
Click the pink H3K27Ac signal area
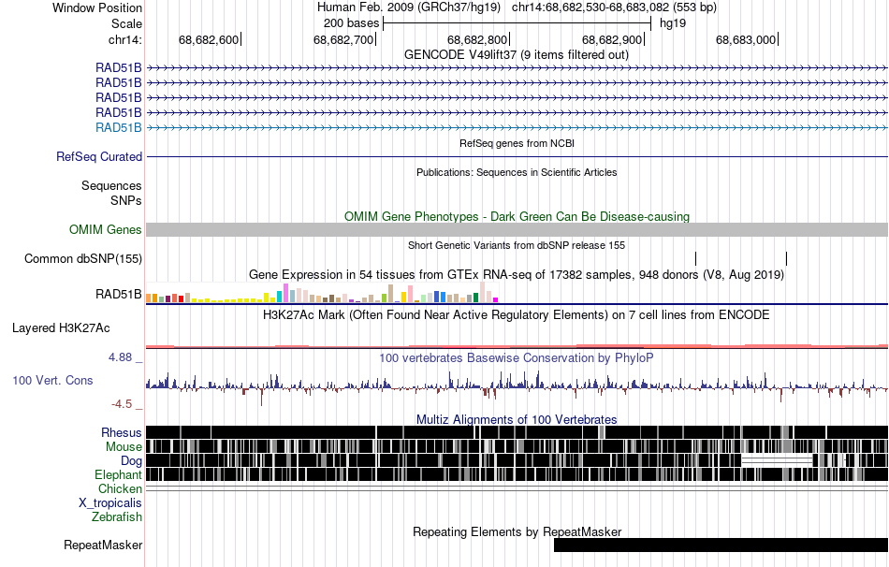click(517, 345)
